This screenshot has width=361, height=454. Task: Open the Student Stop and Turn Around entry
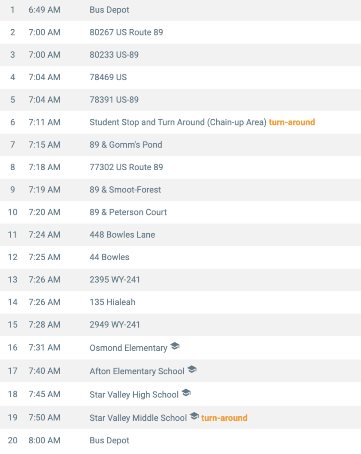(178, 122)
